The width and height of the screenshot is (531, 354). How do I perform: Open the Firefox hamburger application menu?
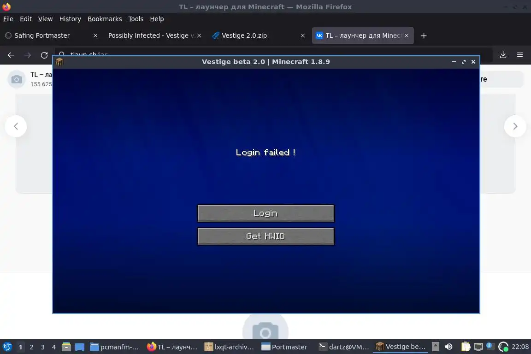(520, 54)
